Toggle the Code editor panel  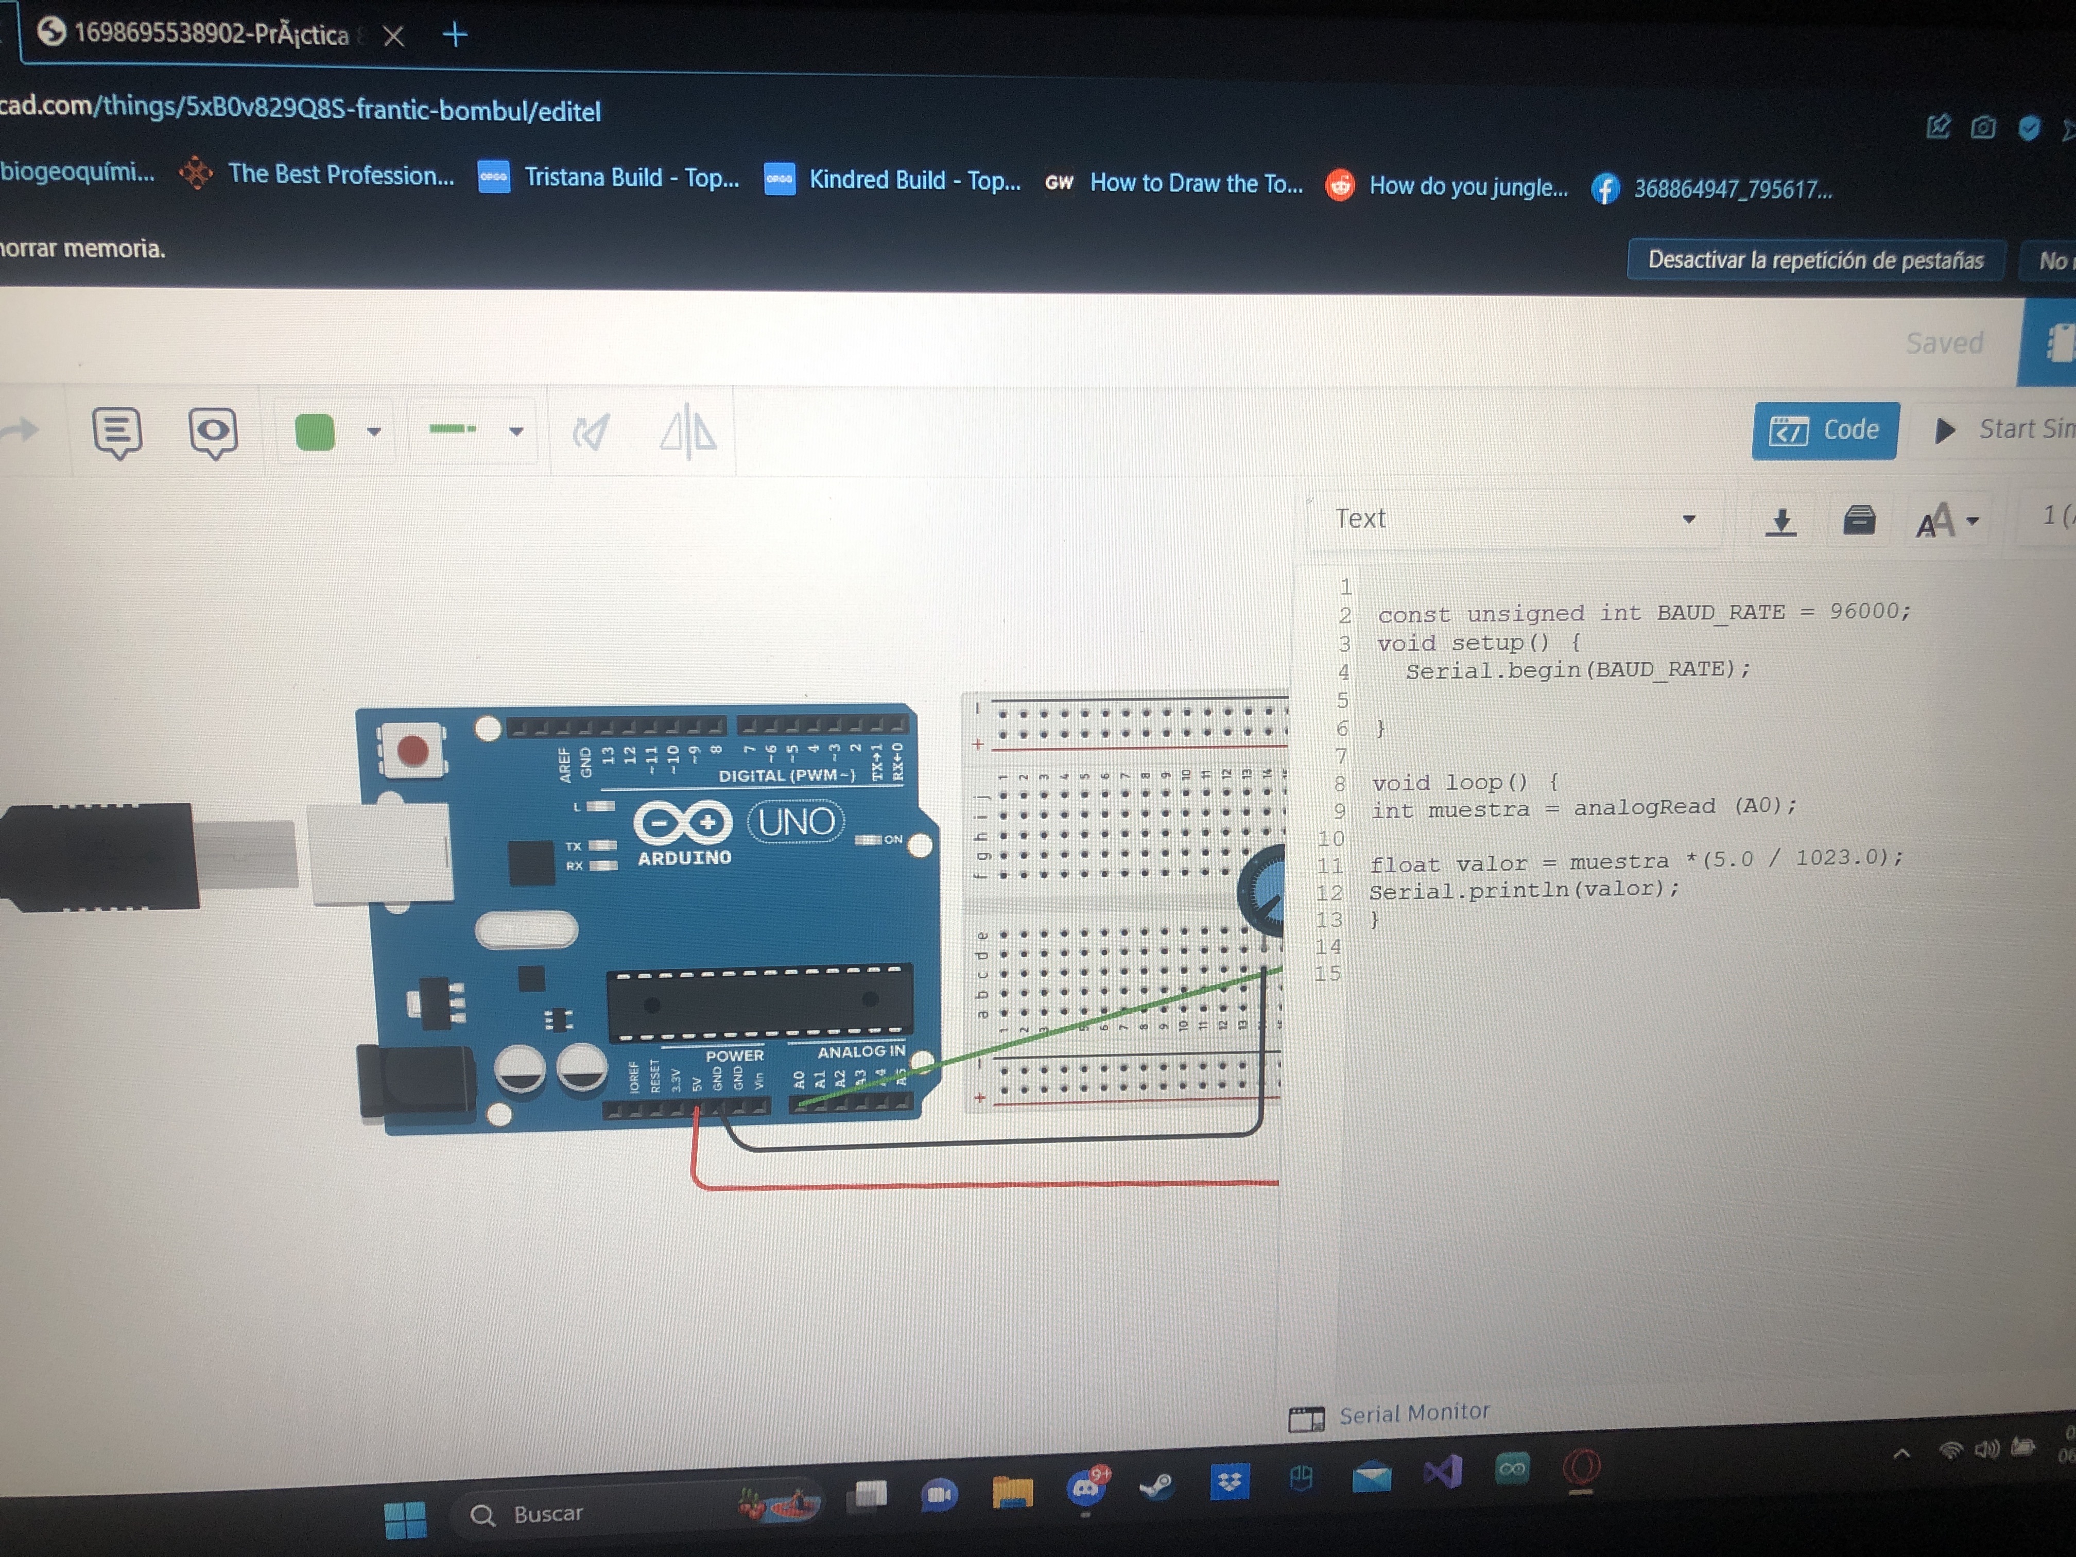click(1824, 431)
